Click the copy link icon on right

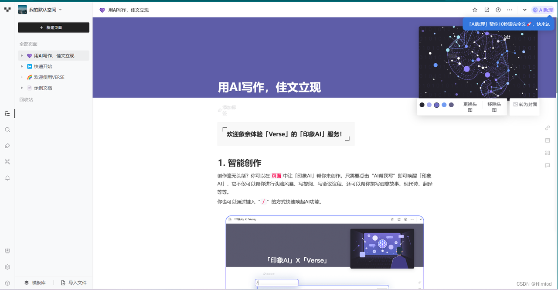pos(548,128)
